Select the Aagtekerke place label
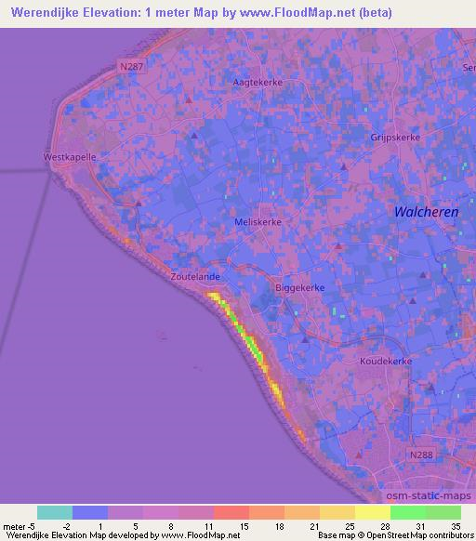Image resolution: width=476 pixels, height=541 pixels. (x=258, y=82)
